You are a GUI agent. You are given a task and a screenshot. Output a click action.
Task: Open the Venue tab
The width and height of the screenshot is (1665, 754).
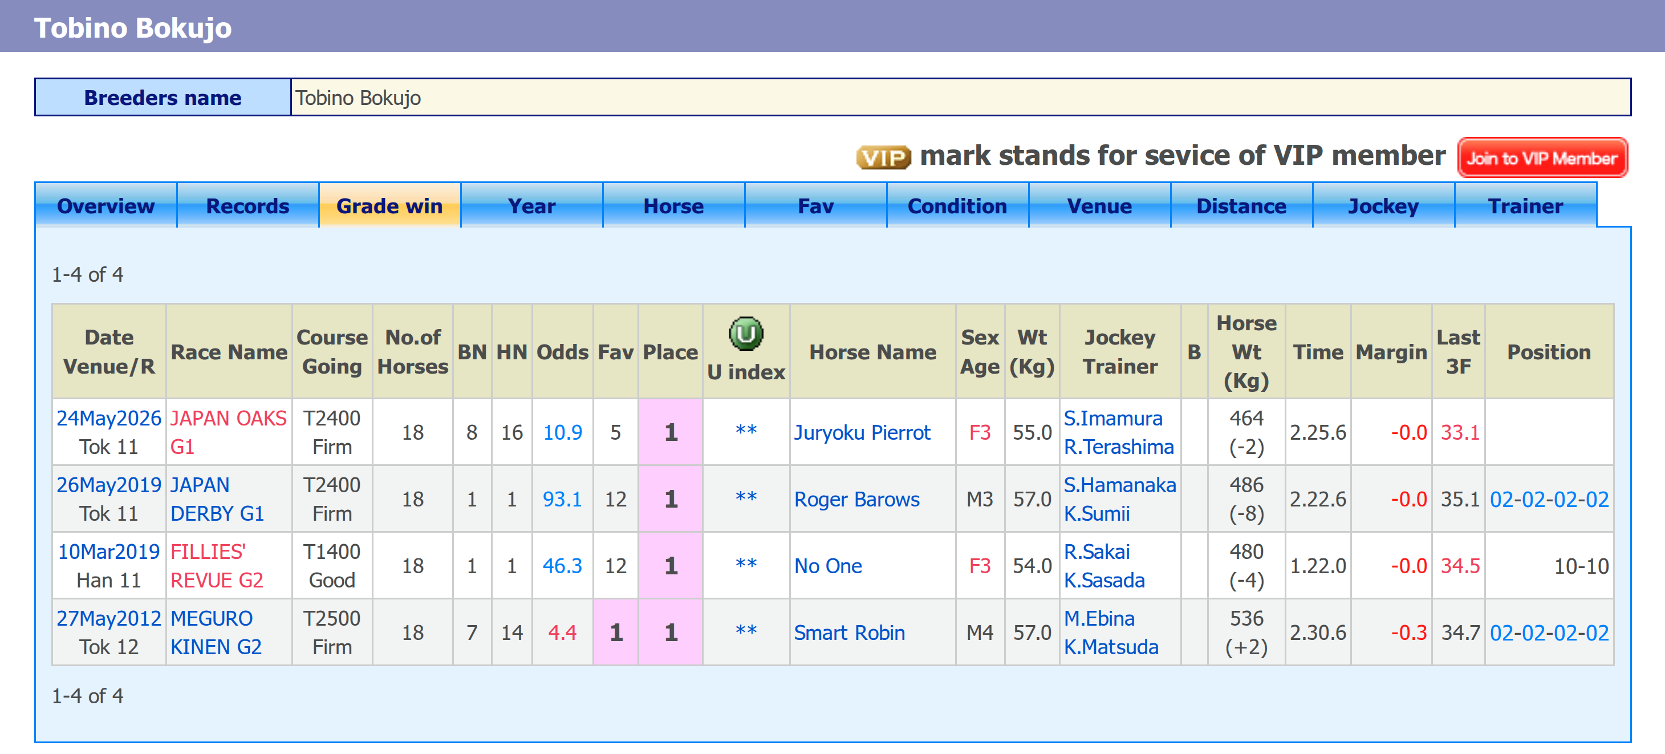[1099, 206]
